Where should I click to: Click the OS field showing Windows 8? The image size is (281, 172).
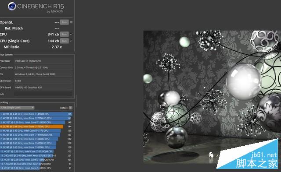coord(43,74)
